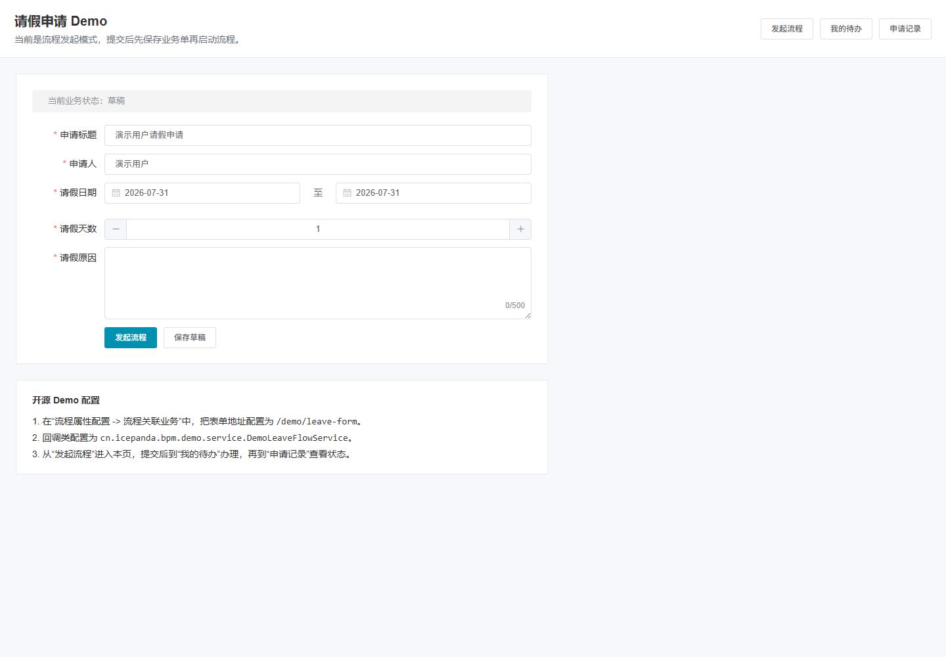Click the blue 发起流程 submit button

(131, 338)
